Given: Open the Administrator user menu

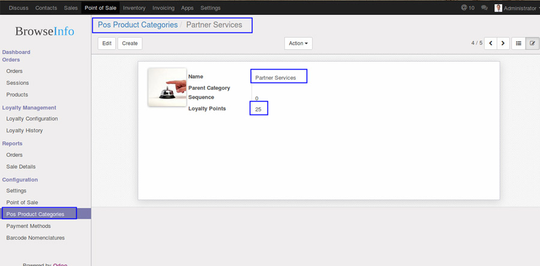Looking at the screenshot, I should coord(520,8).
